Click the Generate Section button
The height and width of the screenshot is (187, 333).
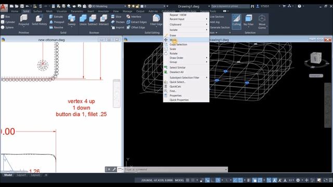pyautogui.click(x=220, y=28)
